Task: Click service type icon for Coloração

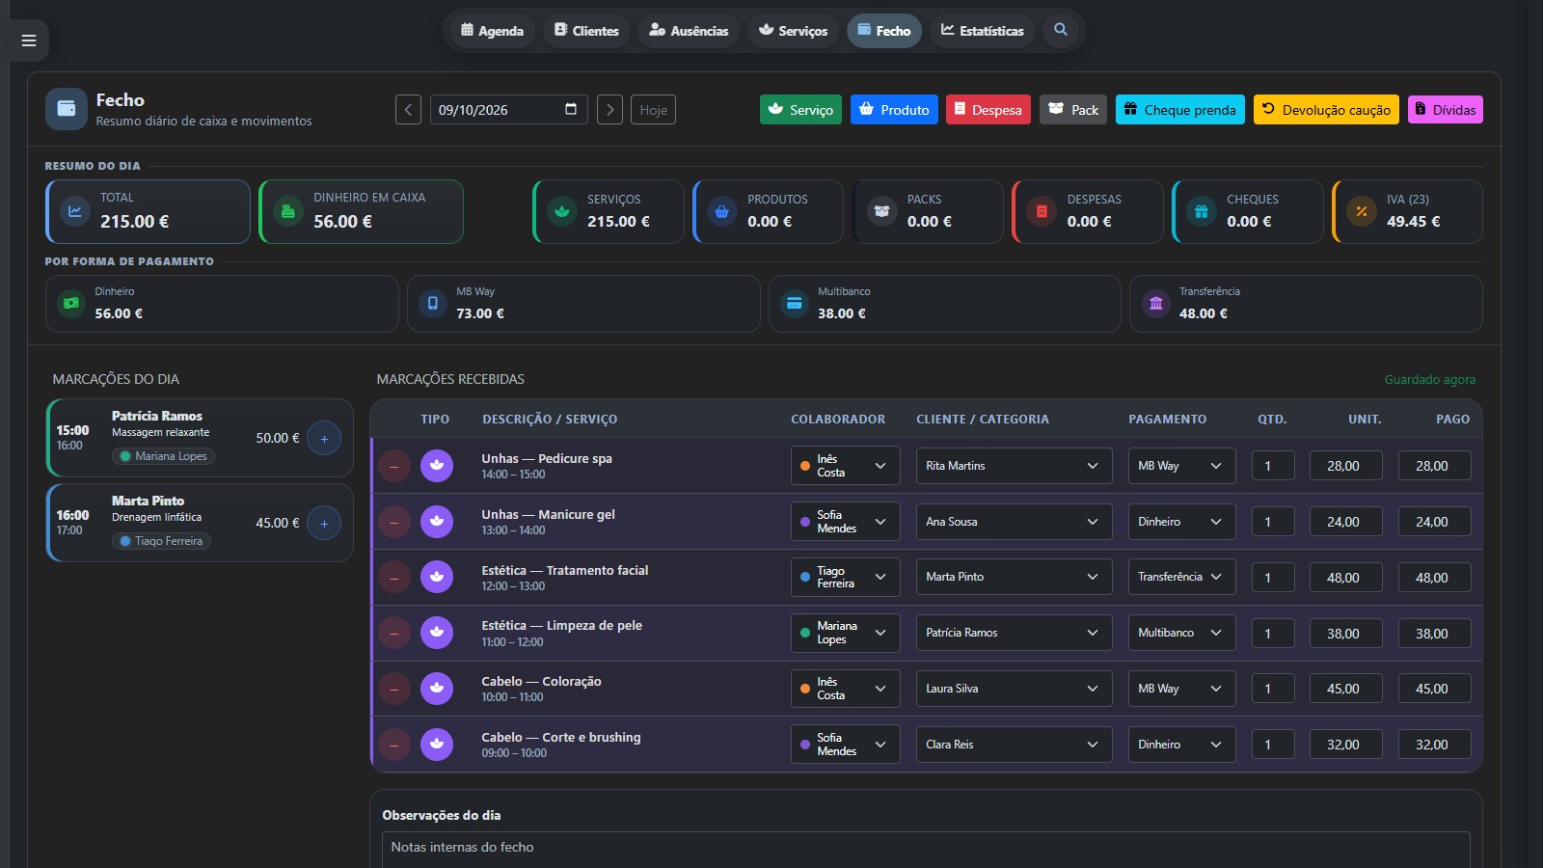Action: tap(437, 689)
